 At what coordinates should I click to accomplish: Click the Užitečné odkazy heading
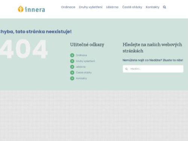point(87,45)
